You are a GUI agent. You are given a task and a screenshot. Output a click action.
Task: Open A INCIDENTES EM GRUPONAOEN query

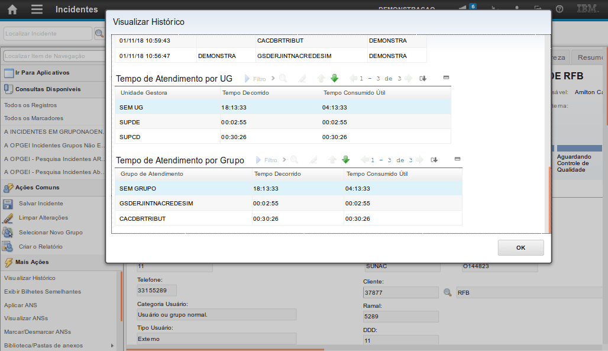click(x=54, y=131)
